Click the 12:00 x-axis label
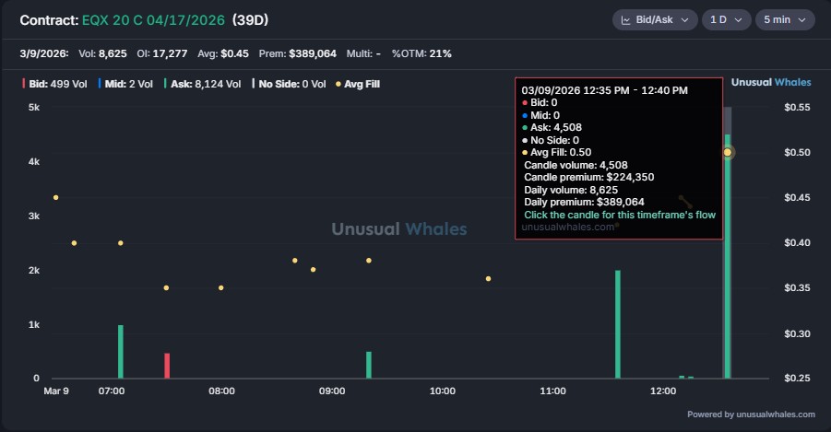Image resolution: width=831 pixels, height=432 pixels. 663,391
